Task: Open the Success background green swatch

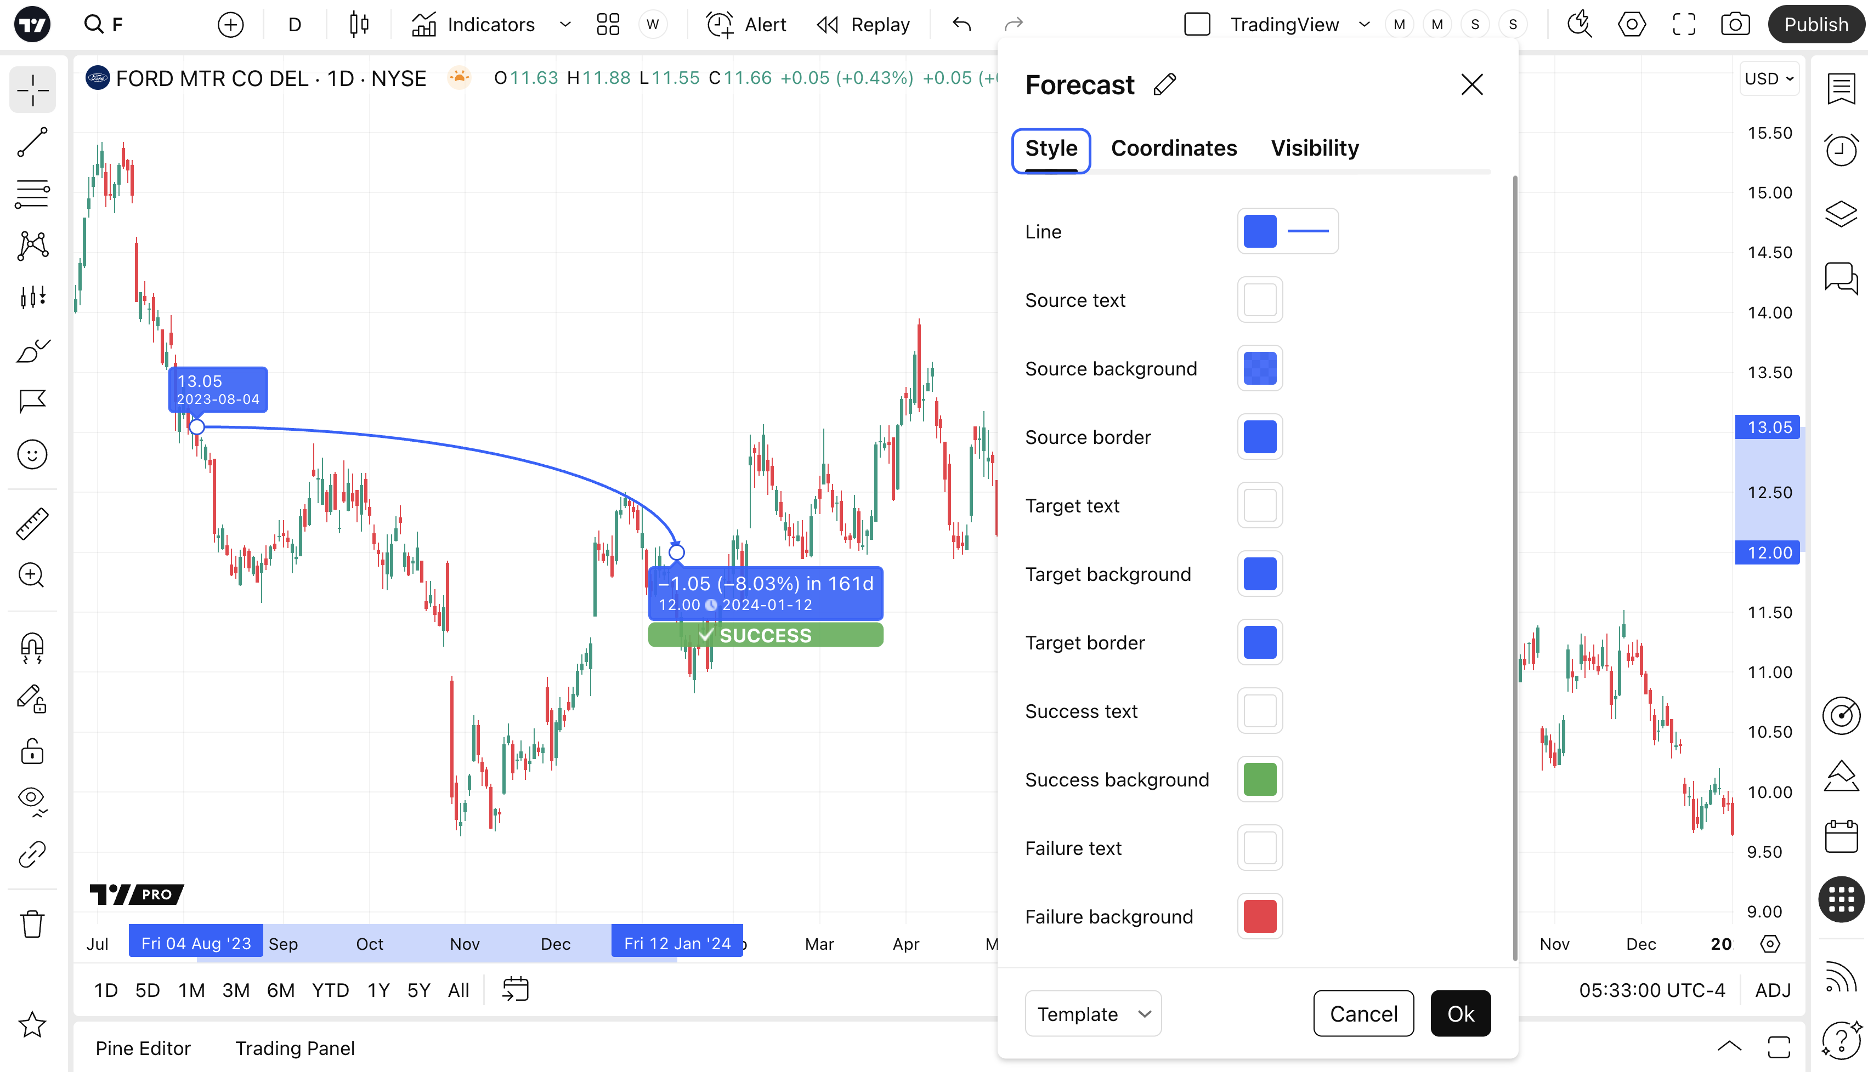Action: point(1260,780)
